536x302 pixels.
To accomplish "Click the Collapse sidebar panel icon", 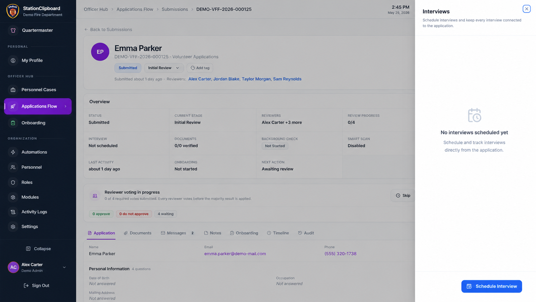I will click(28, 249).
